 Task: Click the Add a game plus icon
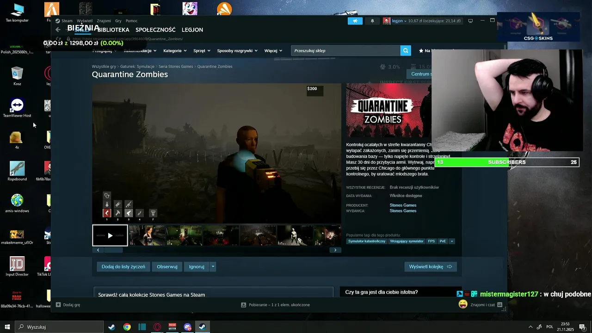(x=58, y=305)
